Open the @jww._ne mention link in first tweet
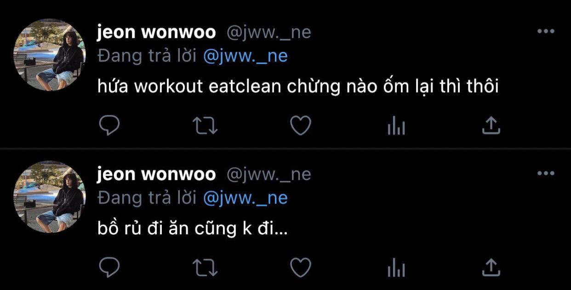This screenshot has width=571, height=290. 245,56
